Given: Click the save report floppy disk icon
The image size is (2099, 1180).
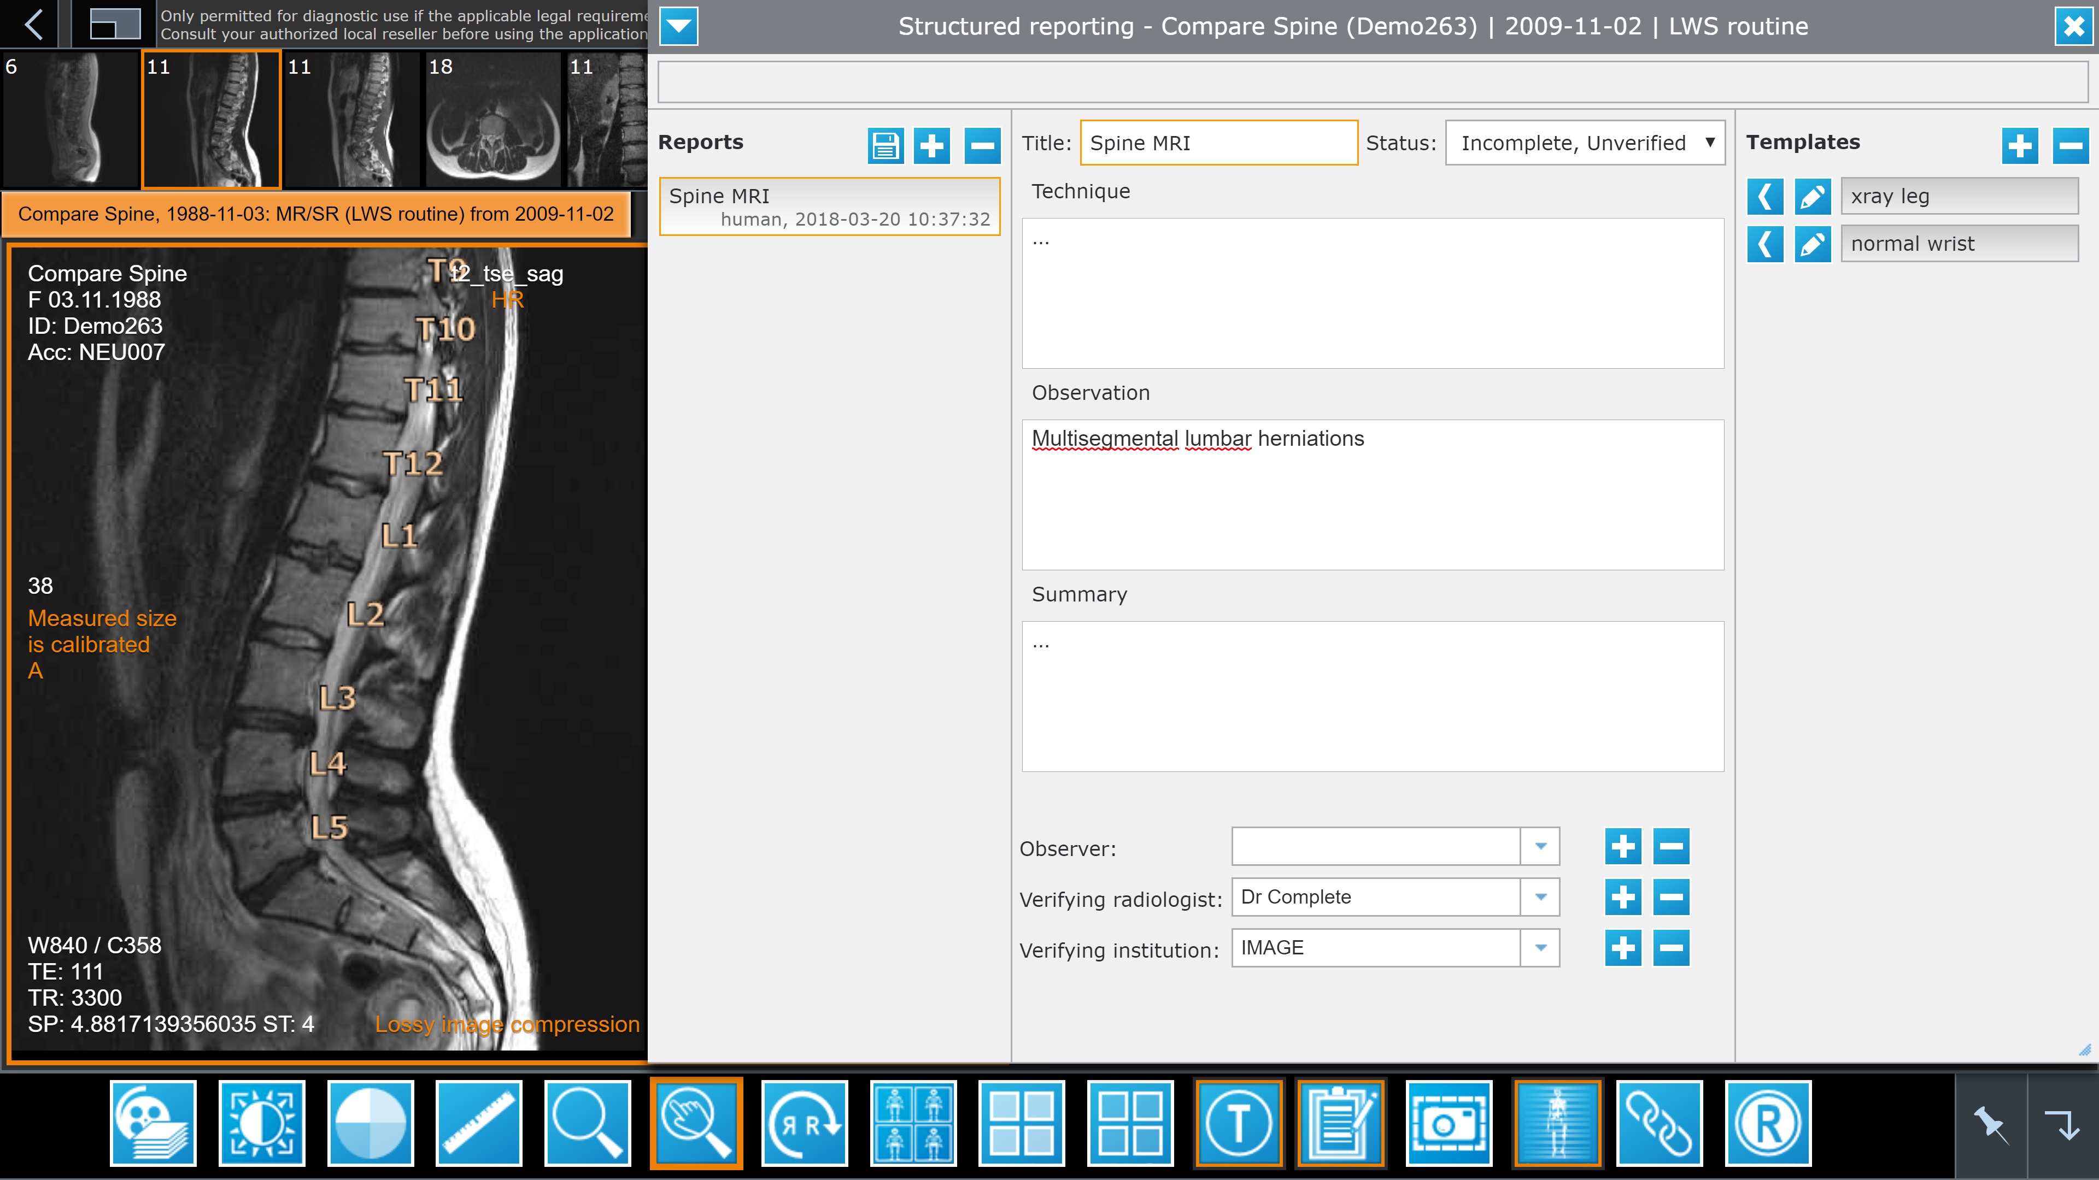Looking at the screenshot, I should [x=885, y=146].
